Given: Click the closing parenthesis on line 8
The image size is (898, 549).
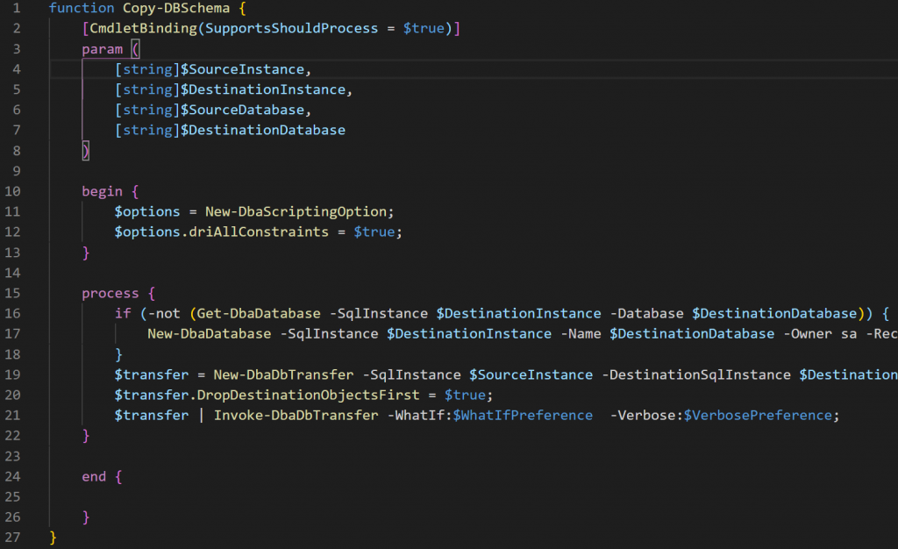Looking at the screenshot, I should click(x=86, y=151).
